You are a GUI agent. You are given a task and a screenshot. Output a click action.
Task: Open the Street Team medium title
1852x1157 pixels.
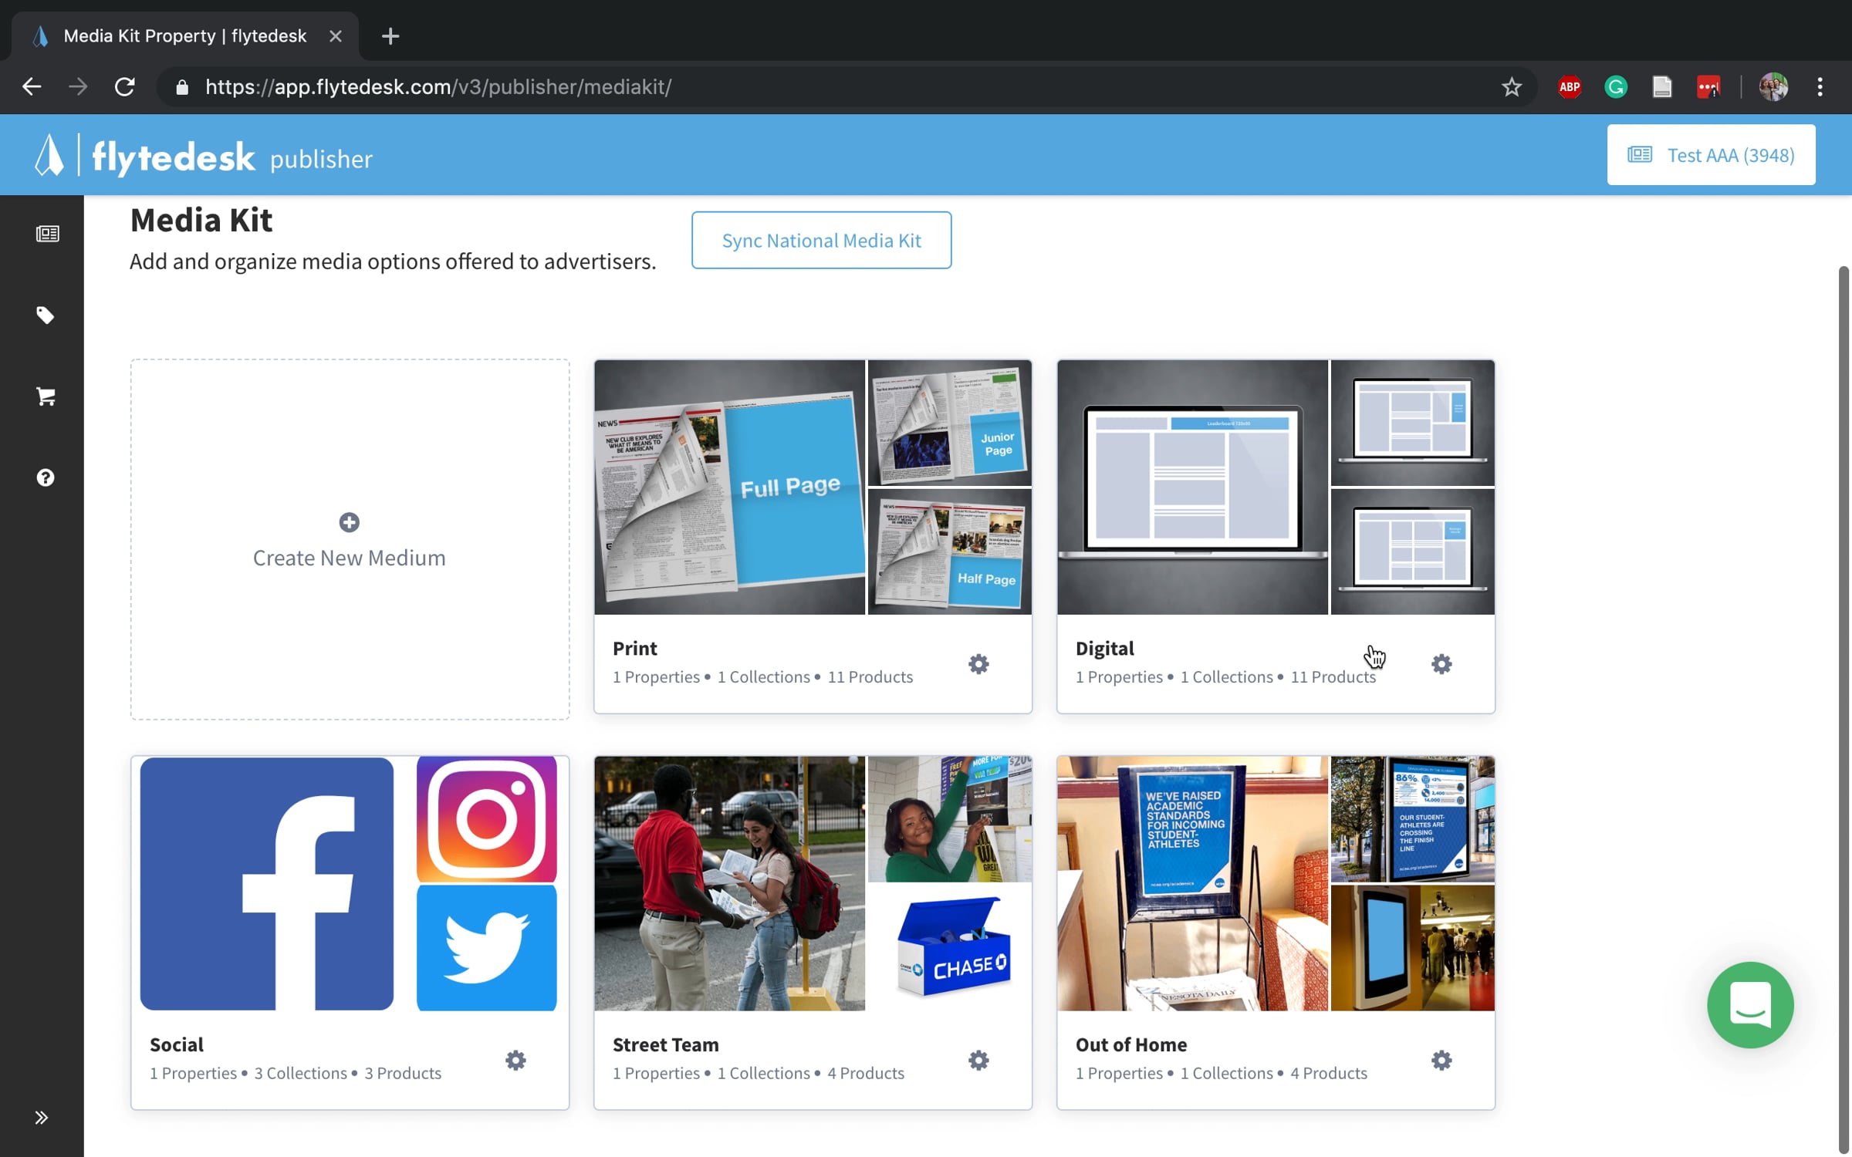click(x=665, y=1045)
